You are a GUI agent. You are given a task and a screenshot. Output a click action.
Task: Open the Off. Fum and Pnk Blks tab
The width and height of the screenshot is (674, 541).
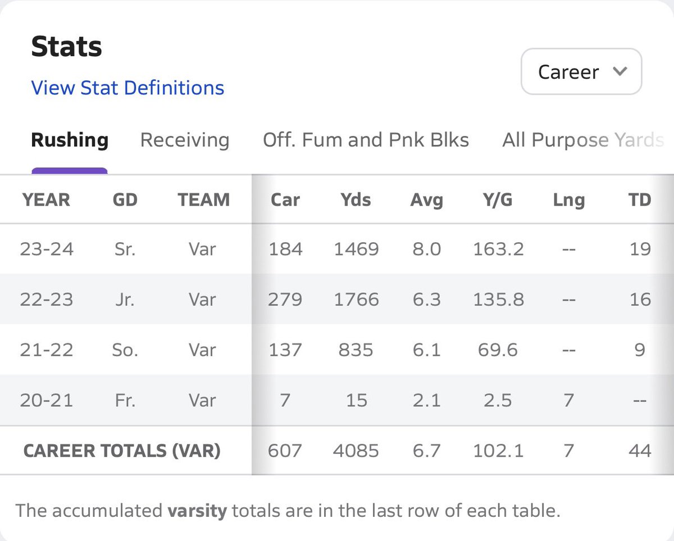pos(366,140)
